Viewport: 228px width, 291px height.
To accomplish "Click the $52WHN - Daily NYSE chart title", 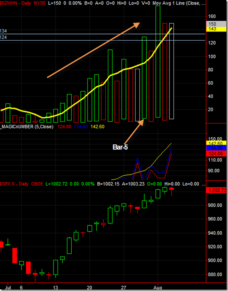I will point(23,3).
